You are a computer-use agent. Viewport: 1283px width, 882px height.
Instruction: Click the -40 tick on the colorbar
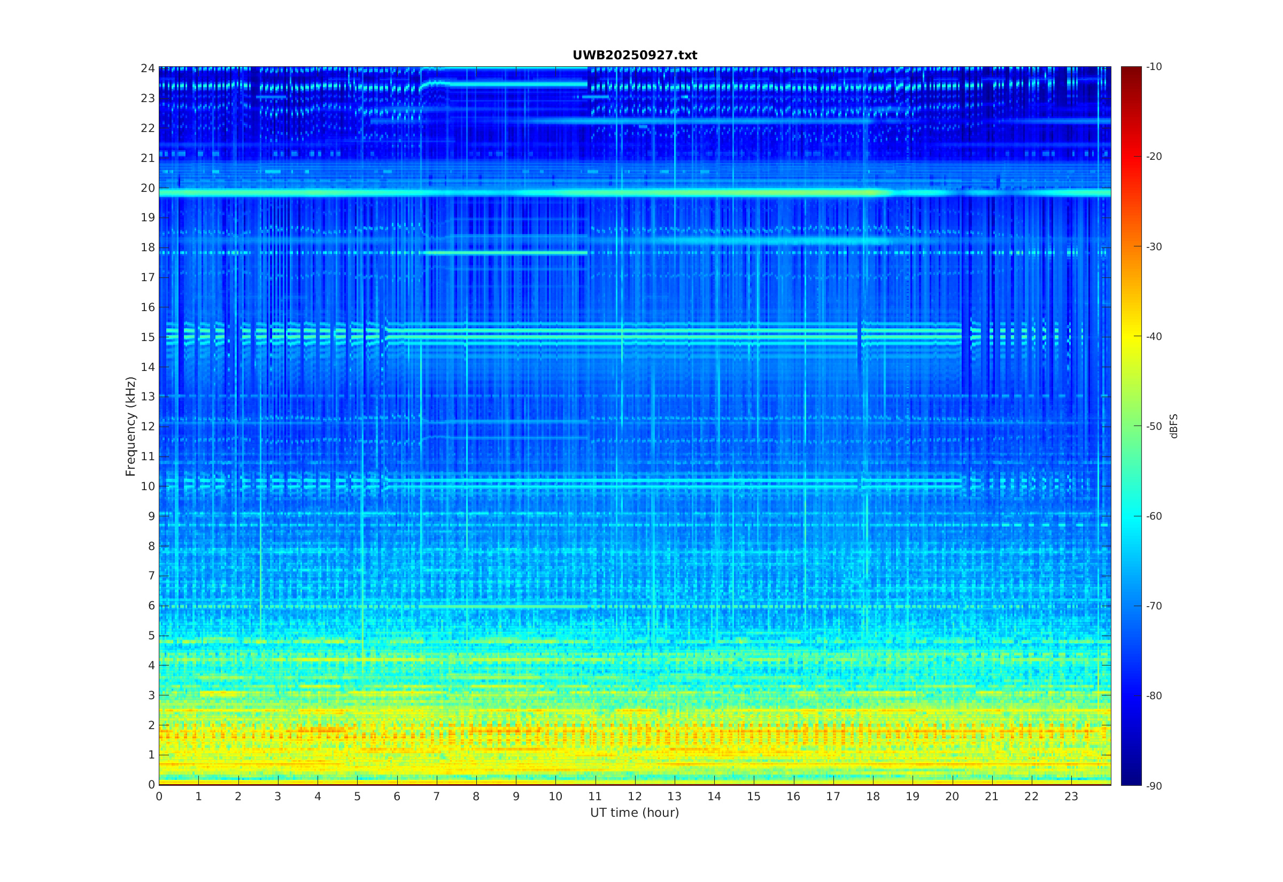[x=1154, y=336]
